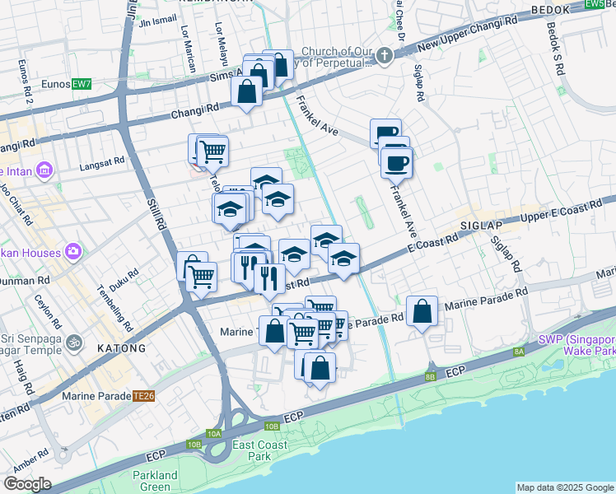Select the Marine Parade TE26 station badge
The width and height of the screenshot is (616, 494).
pyautogui.click(x=144, y=396)
